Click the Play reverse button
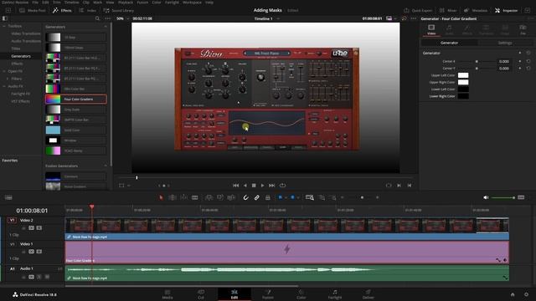The height and width of the screenshot is (301, 536). tap(245, 186)
